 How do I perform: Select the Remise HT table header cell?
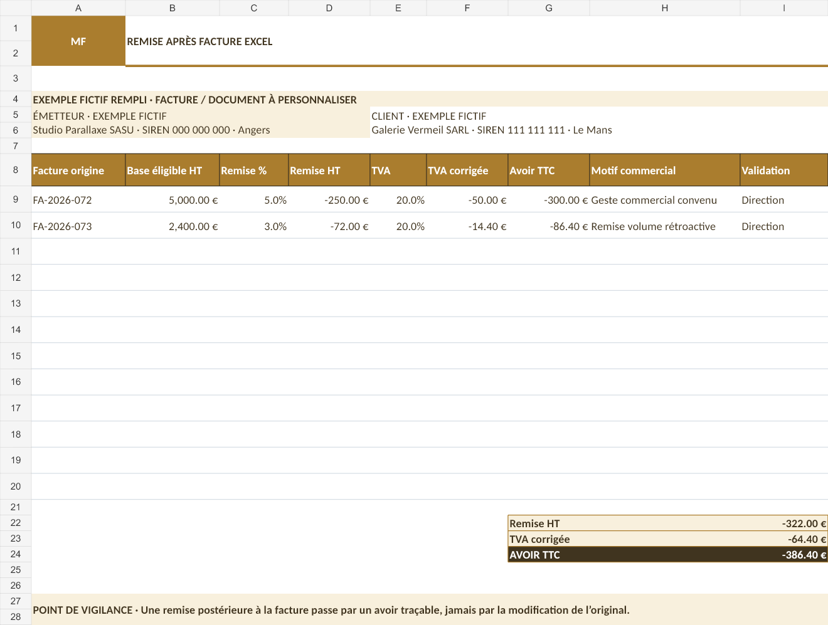[x=329, y=170]
